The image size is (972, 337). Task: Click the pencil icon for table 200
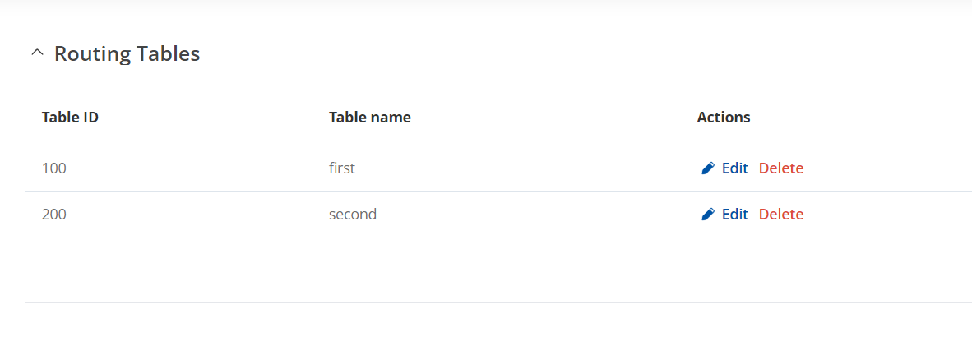(708, 215)
